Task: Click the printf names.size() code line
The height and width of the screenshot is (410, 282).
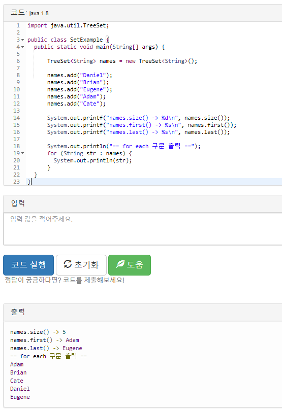Action: point(139,118)
